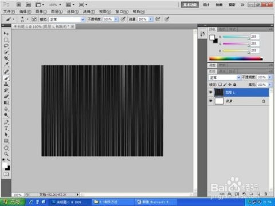
Task: Open the layer fill slider arrow
Action: click(x=270, y=85)
